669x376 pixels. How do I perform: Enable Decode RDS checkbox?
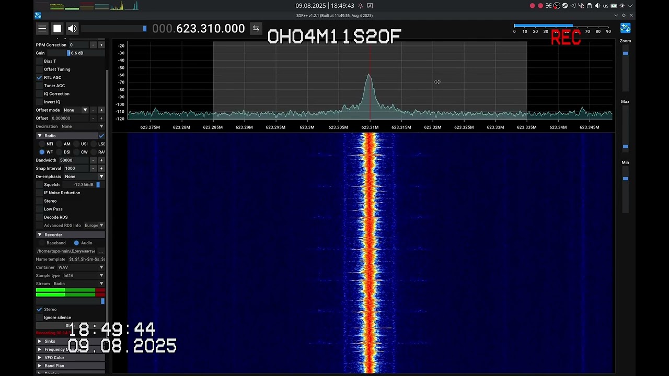coord(39,217)
